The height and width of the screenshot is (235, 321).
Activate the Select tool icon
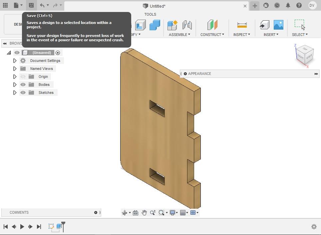pos(300,25)
